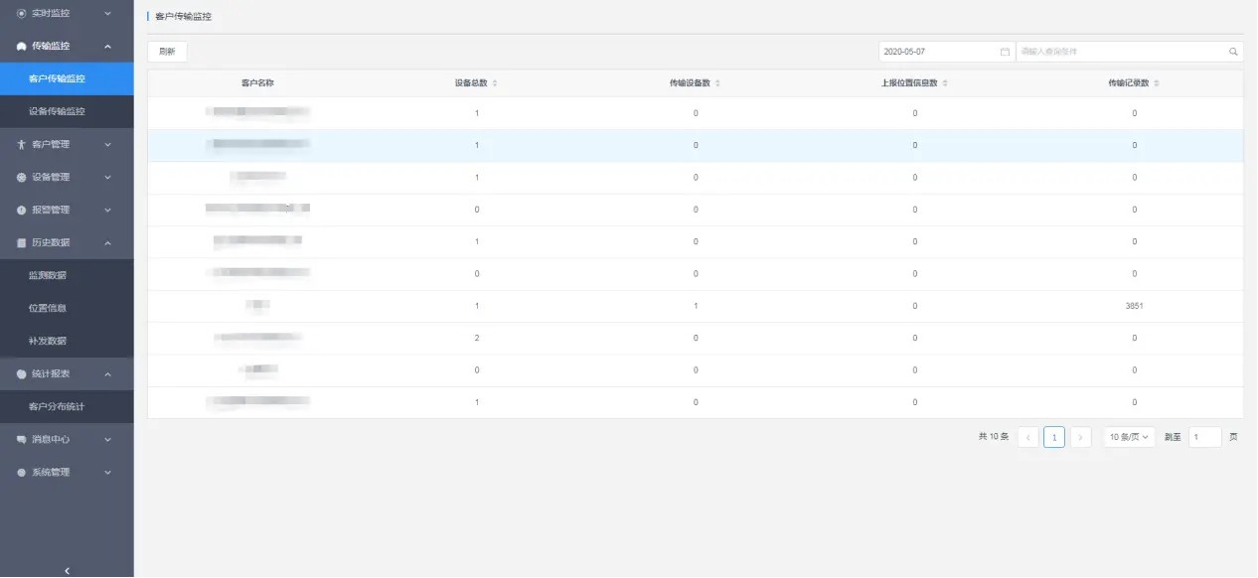Viewport: 1258px width, 578px height.
Task: Go to previous page arrow in pagination
Action: coord(1028,437)
